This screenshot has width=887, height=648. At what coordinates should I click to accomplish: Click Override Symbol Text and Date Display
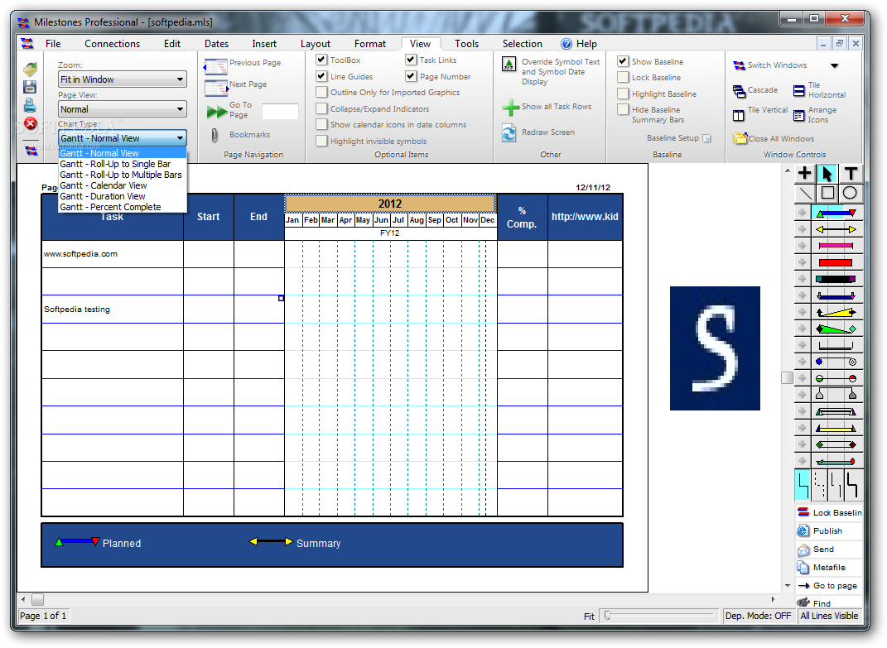[551, 71]
